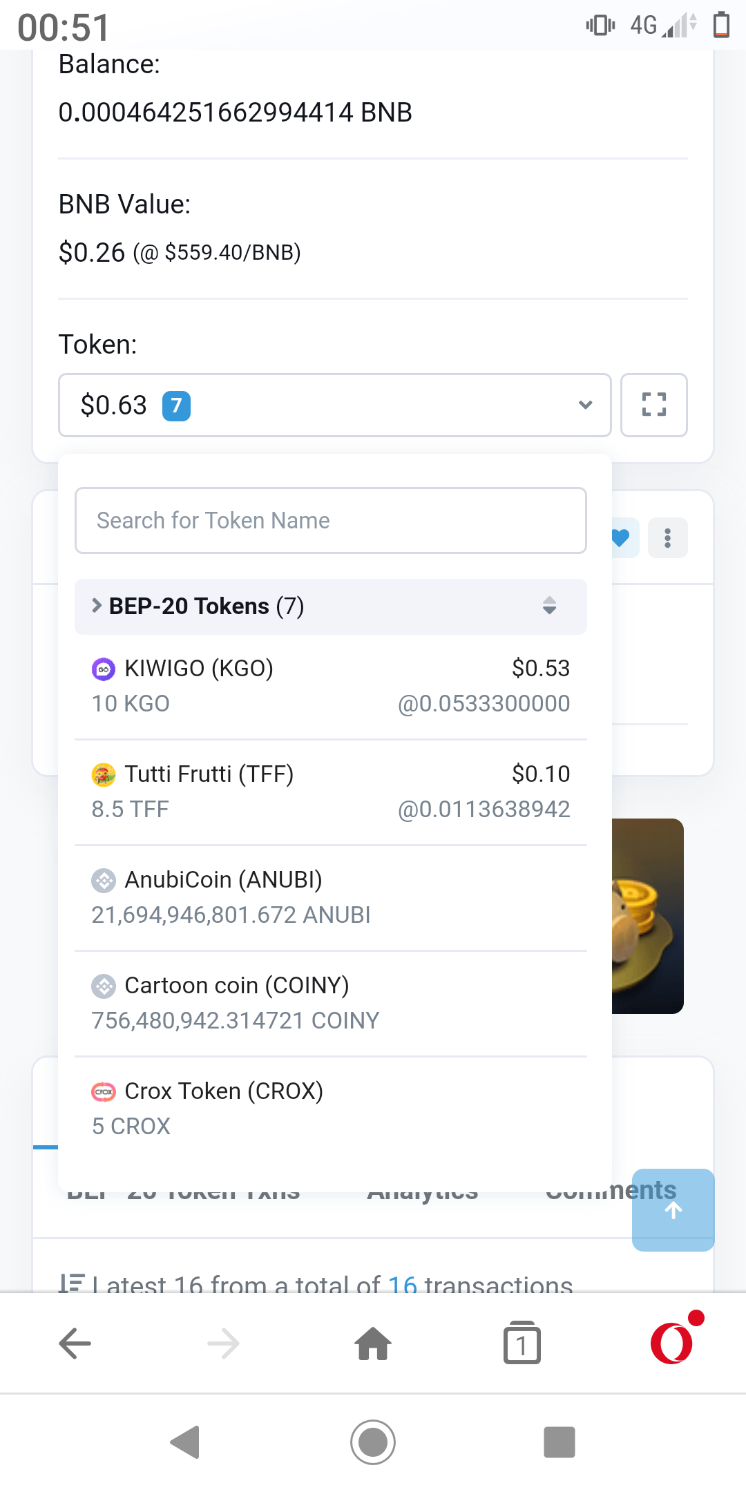746x1492 pixels.
Task: Tap the scroll-to-top arrow button
Action: 673,1209
